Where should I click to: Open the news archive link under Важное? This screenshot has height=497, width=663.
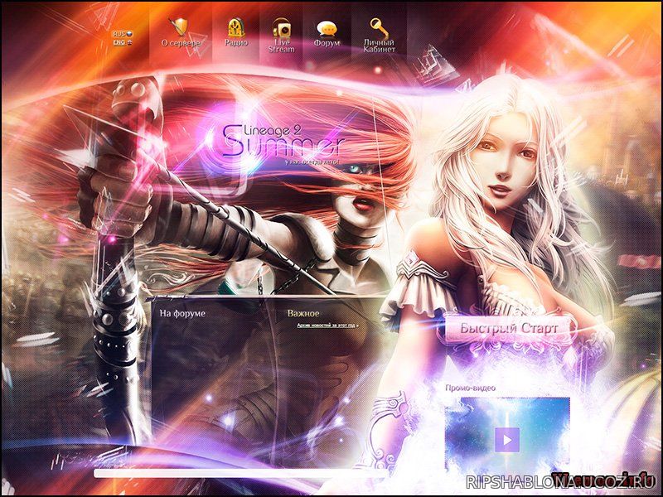point(327,326)
